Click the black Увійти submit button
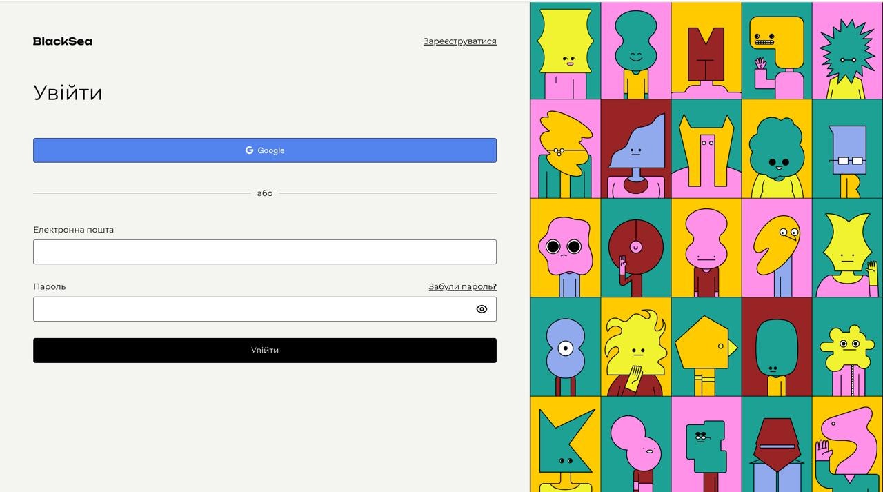 265,351
